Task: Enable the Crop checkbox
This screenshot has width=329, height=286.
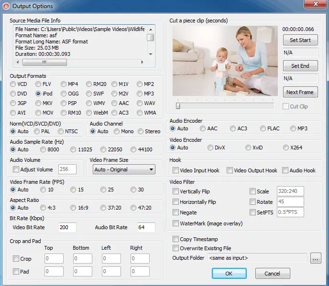Action: (16, 259)
